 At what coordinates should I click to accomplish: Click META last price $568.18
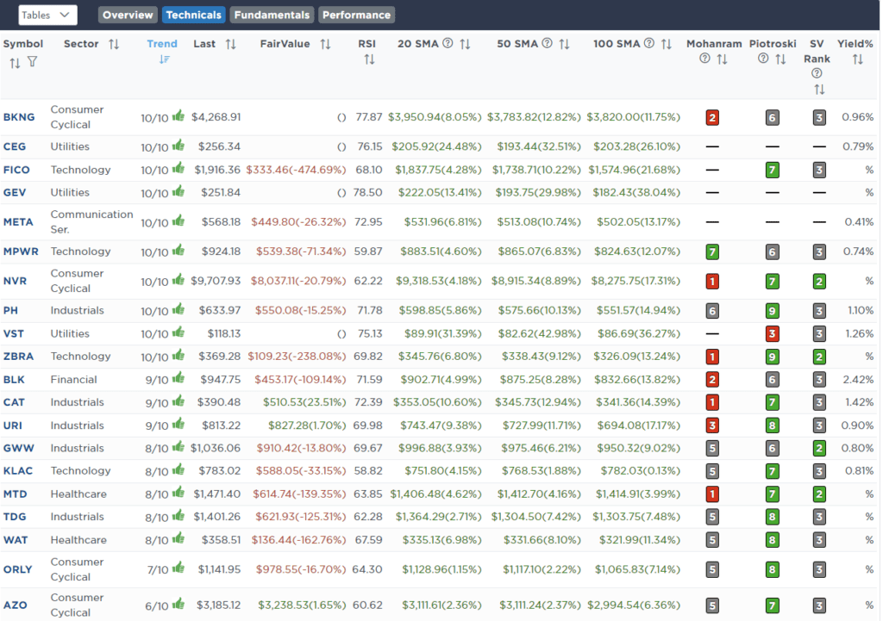pos(222,221)
